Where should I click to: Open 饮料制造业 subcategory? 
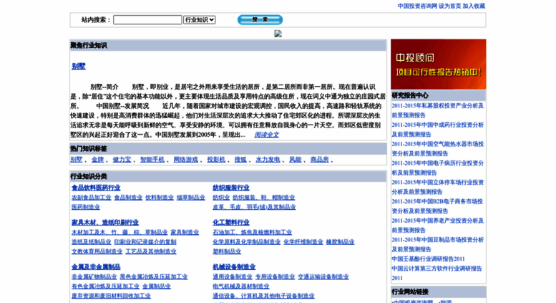(160, 198)
